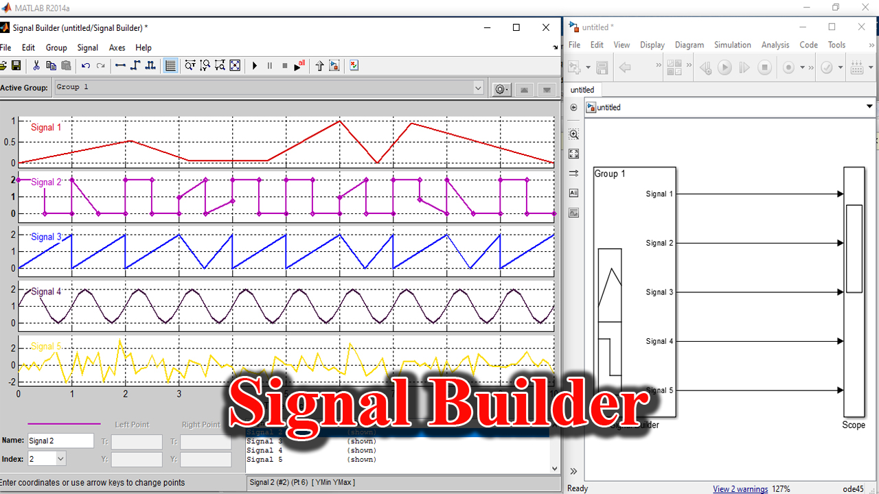This screenshot has height=494, width=879.
Task: Select the Cut icon in Signal Builder
Action: 36,65
